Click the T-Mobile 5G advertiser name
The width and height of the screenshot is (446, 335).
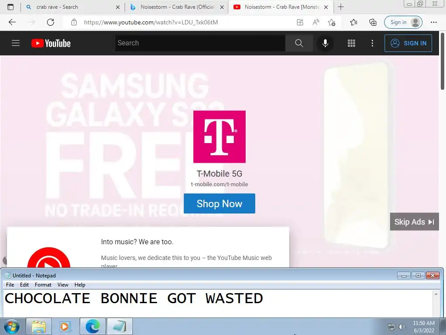click(x=220, y=174)
